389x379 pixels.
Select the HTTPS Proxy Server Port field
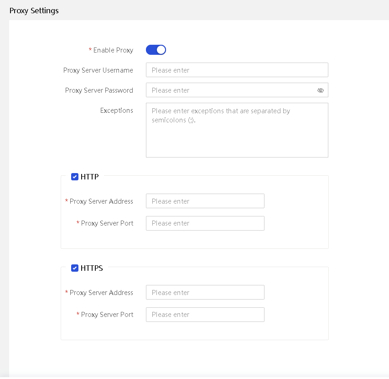pos(205,315)
